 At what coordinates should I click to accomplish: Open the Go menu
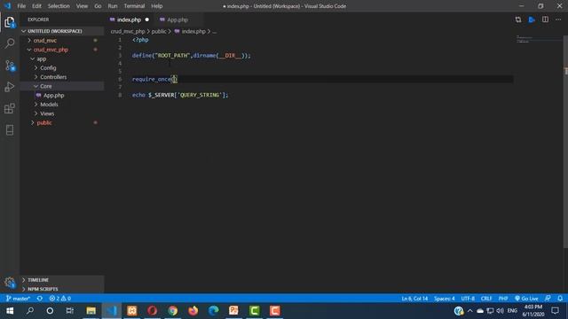(98, 6)
